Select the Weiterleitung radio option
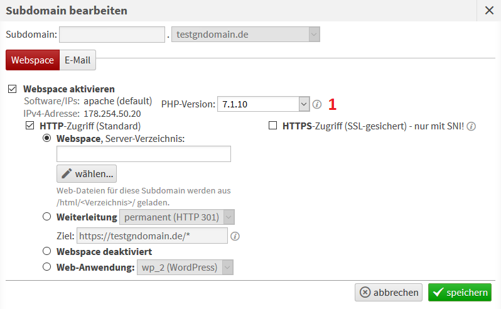The width and height of the screenshot is (501, 309). point(46,217)
